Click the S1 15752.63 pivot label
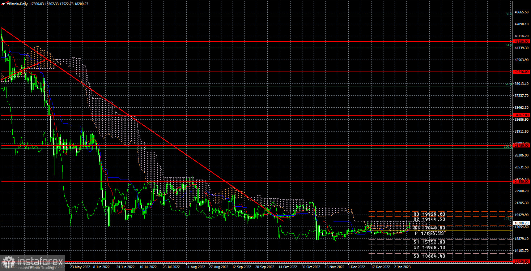The height and width of the screenshot is (271, 531). [x=429, y=242]
